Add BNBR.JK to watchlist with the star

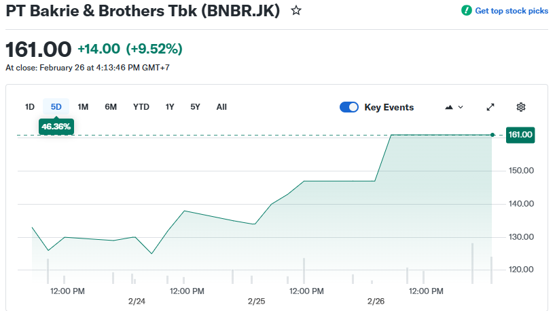(296, 11)
